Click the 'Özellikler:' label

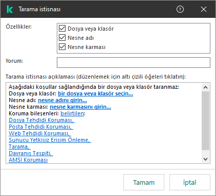19,27
